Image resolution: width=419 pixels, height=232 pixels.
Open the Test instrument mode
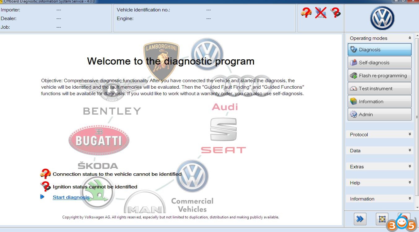pos(379,89)
